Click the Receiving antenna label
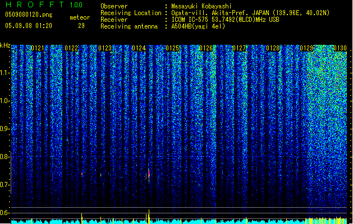353x224 pixels. pos(129,26)
